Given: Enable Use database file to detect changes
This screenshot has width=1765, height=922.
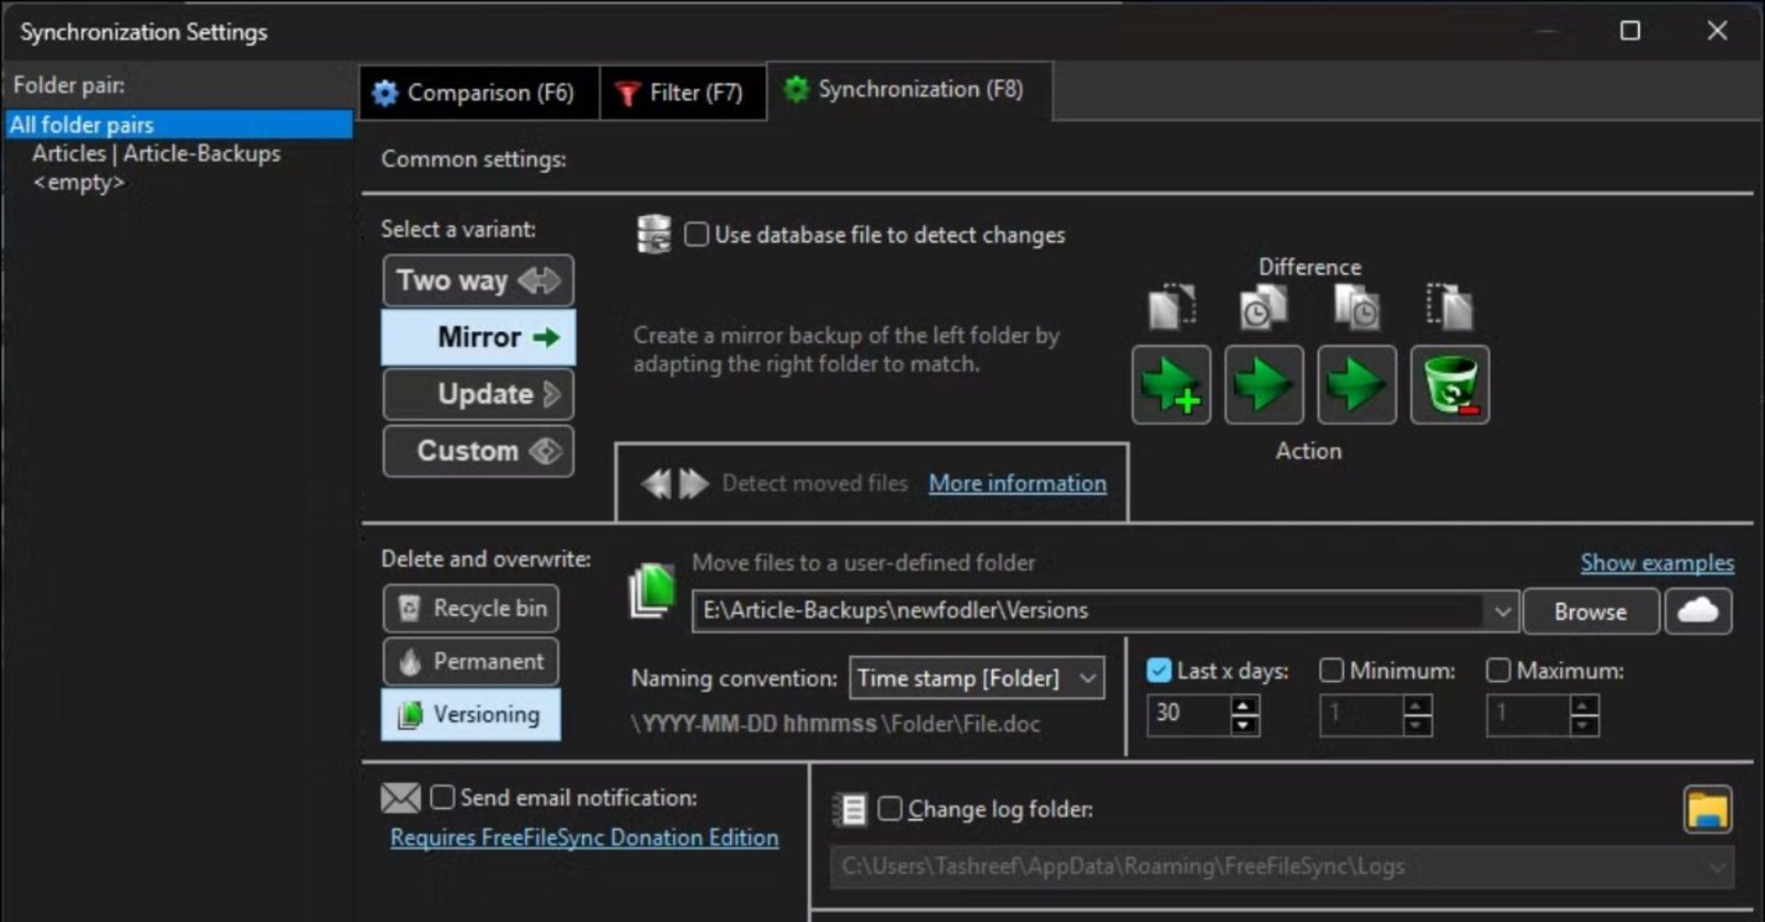Looking at the screenshot, I should 697,234.
